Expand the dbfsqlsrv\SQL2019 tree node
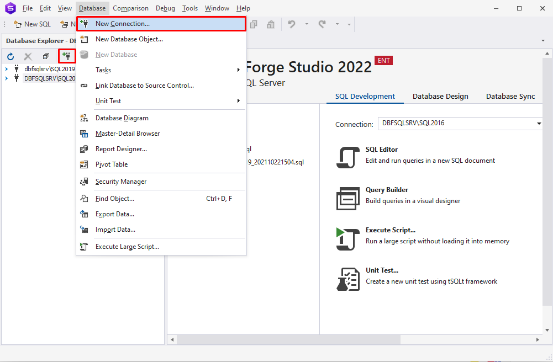This screenshot has height=362, width=553. 7,69
